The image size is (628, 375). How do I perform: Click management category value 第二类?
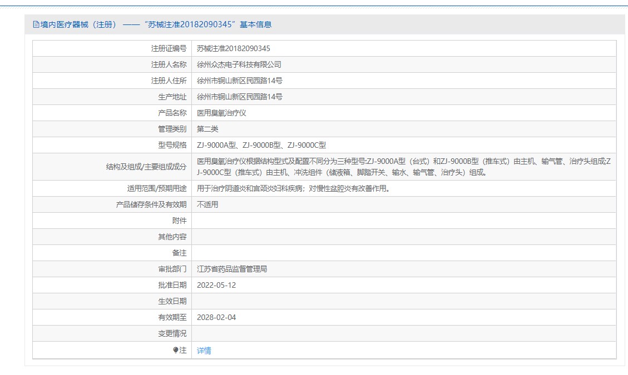[207, 129]
